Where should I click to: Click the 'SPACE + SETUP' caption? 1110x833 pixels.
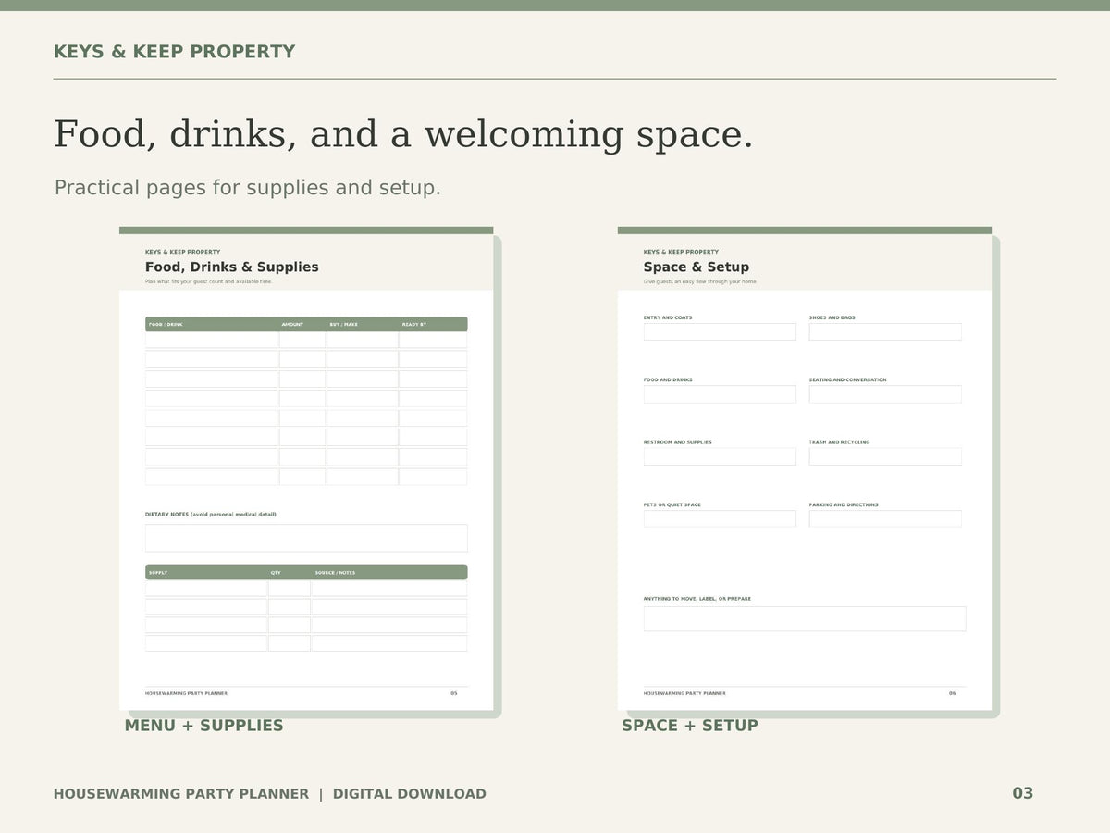(x=690, y=726)
